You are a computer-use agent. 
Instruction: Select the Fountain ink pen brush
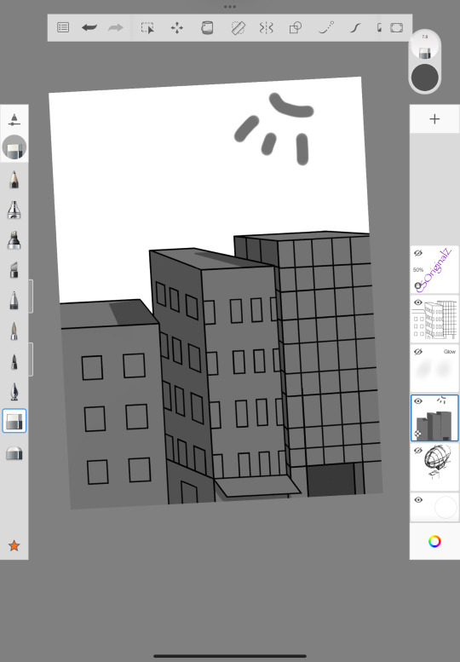[14, 391]
